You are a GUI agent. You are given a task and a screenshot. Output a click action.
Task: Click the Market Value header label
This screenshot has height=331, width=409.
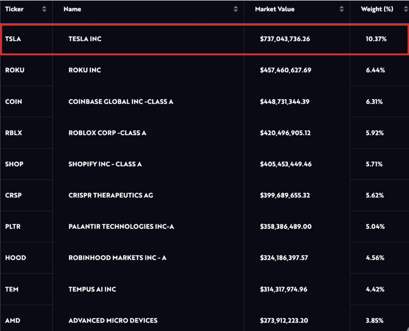(x=275, y=9)
